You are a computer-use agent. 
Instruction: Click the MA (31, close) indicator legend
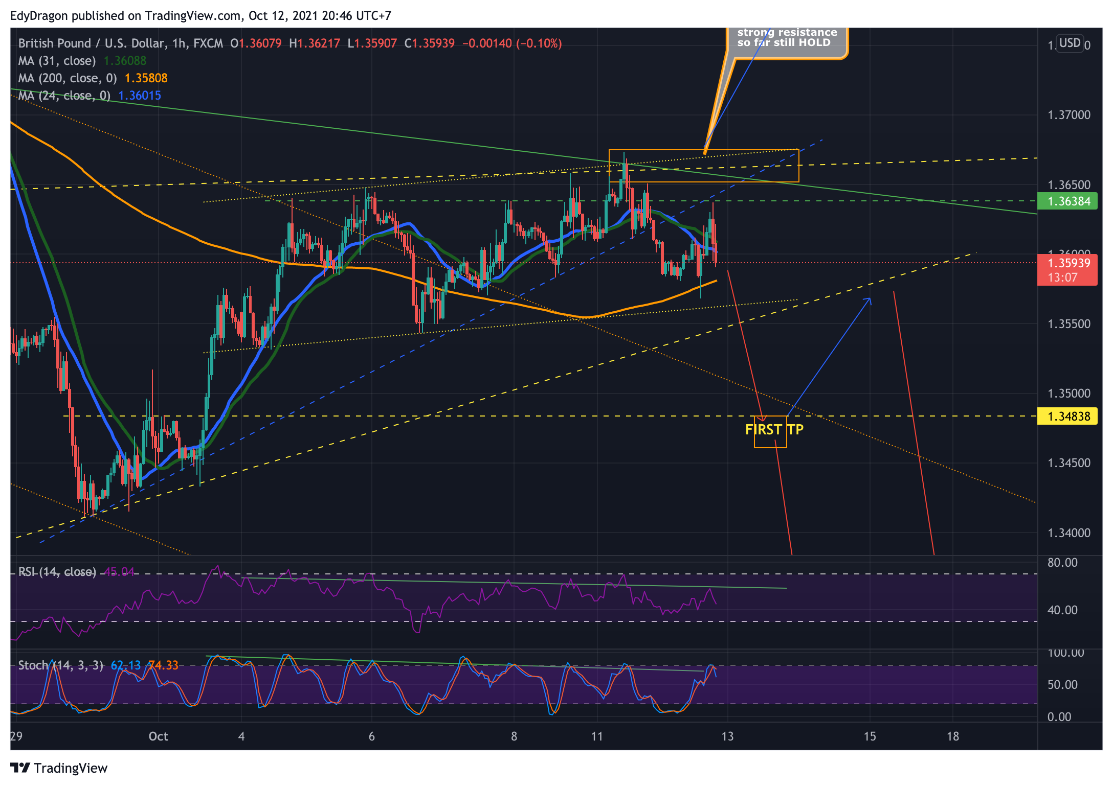(57, 61)
